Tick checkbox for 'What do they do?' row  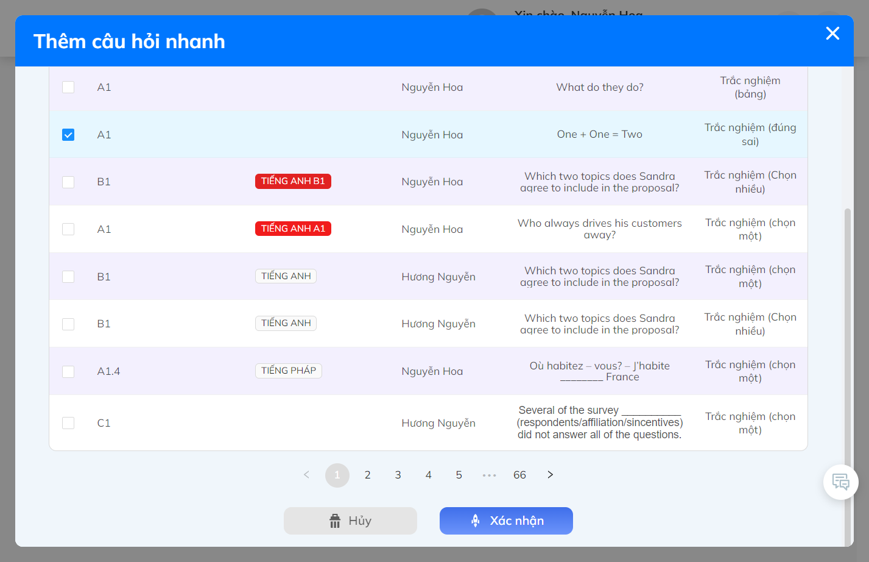(68, 87)
